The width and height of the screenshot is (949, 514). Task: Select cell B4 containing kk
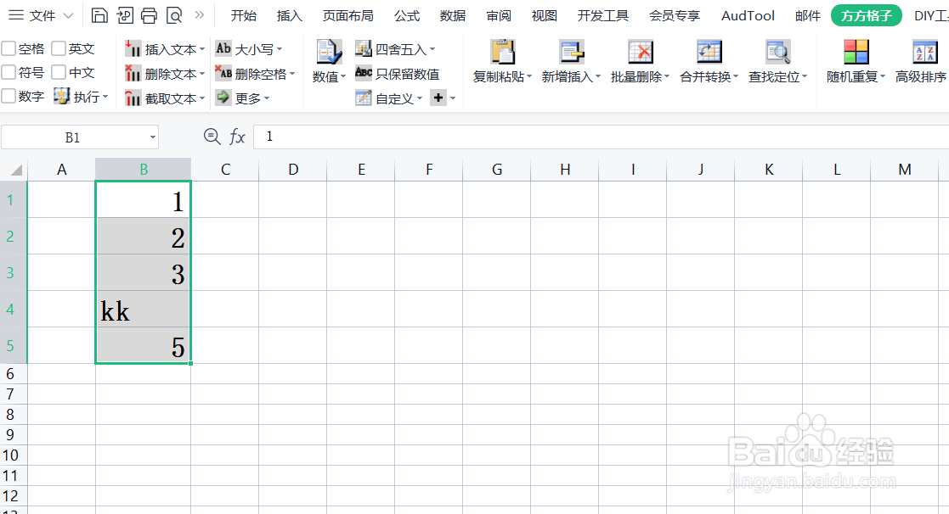pos(143,310)
